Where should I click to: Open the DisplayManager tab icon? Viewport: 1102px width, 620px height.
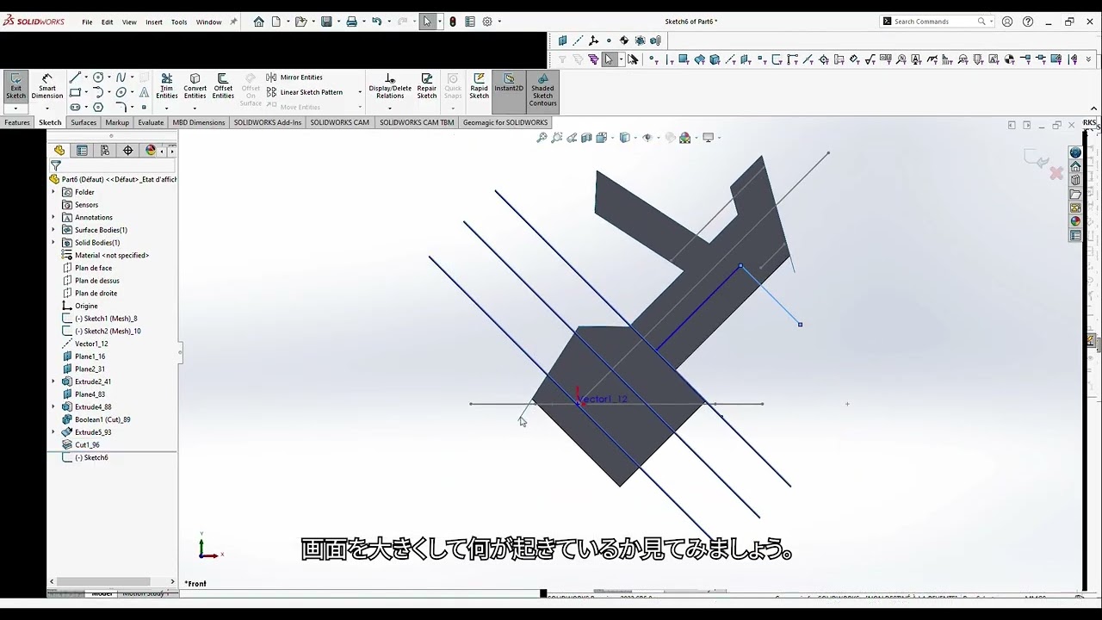coord(151,150)
